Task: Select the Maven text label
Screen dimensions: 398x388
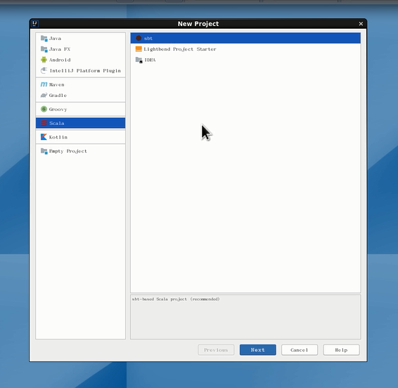Action: click(57, 85)
